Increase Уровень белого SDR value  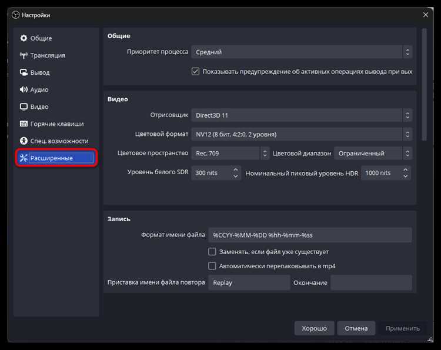[236, 169]
